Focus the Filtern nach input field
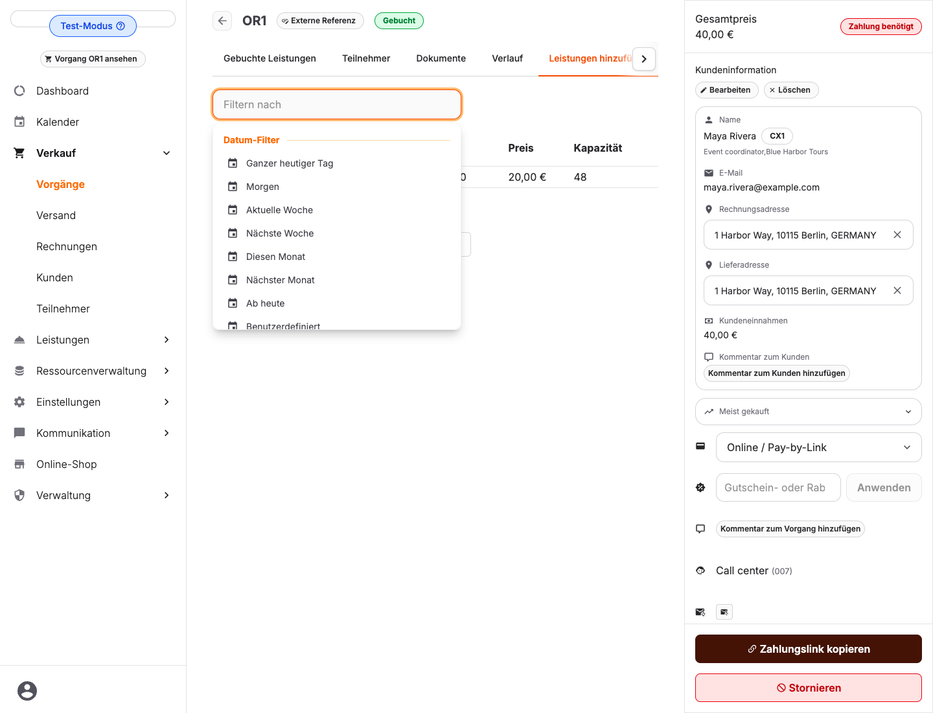 pyautogui.click(x=337, y=104)
